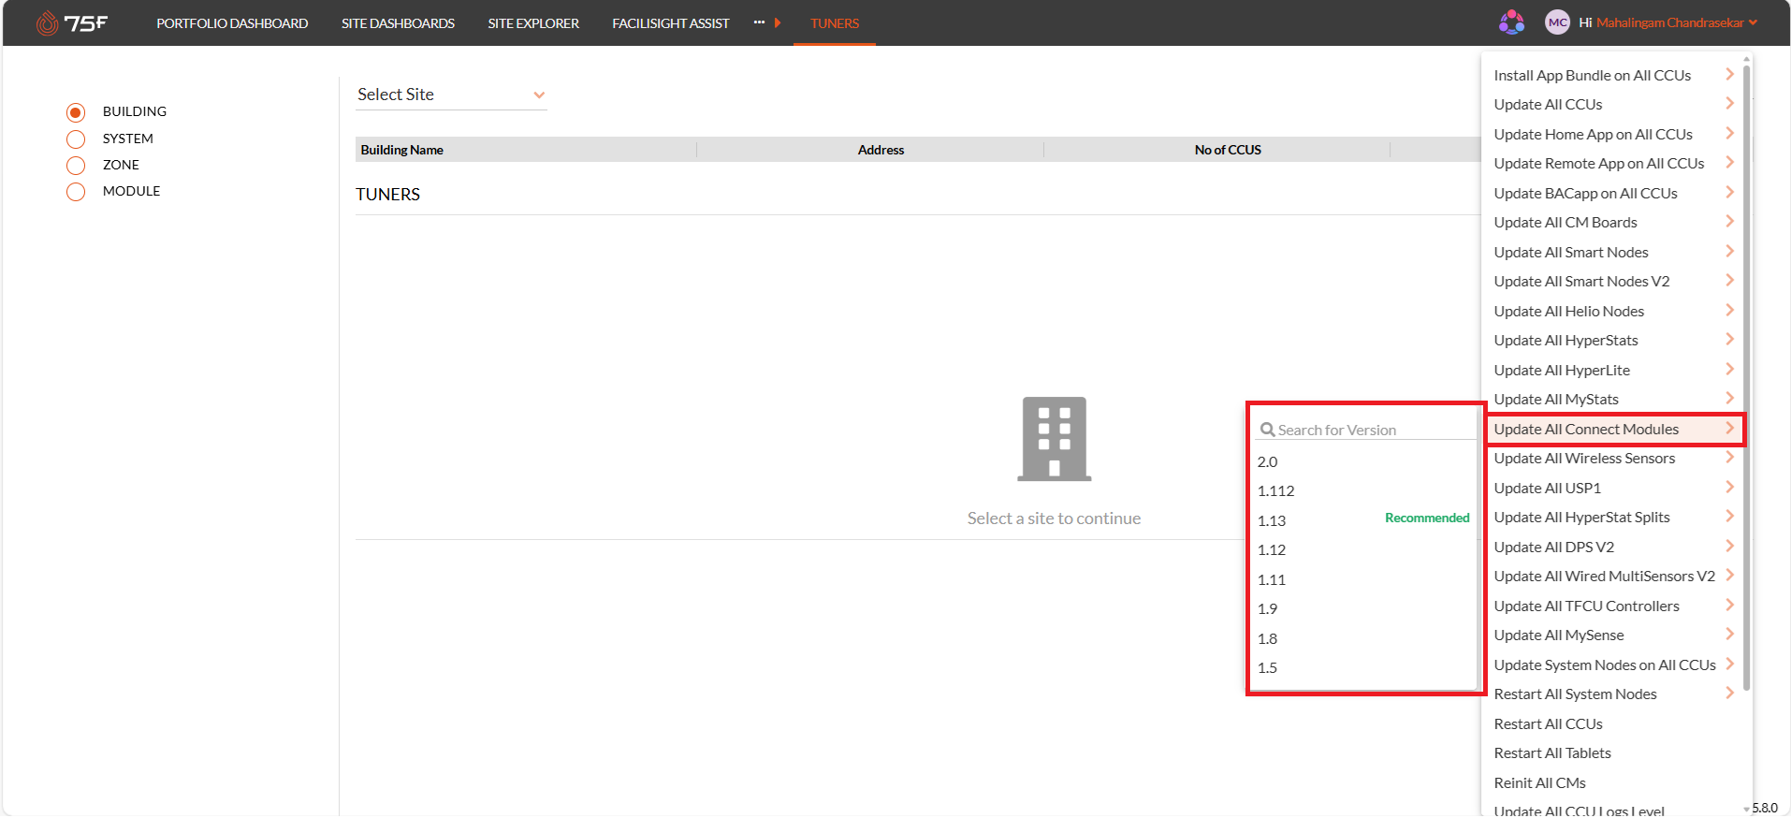The width and height of the screenshot is (1791, 818).
Task: Expand Update BACapp on All CCUs arrow
Action: [1729, 193]
